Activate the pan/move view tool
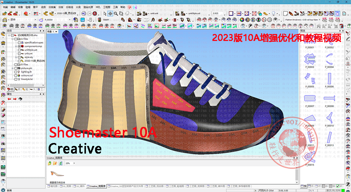The width and height of the screenshot is (351, 192). [x=110, y=14]
